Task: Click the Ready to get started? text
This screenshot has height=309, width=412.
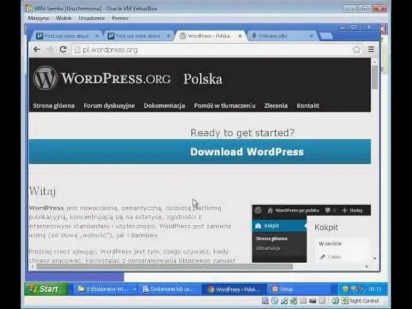Action: coord(242,133)
